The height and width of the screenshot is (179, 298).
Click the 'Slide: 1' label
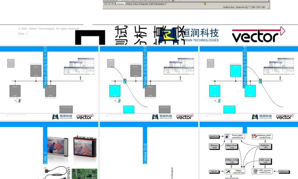(x=23, y=34)
